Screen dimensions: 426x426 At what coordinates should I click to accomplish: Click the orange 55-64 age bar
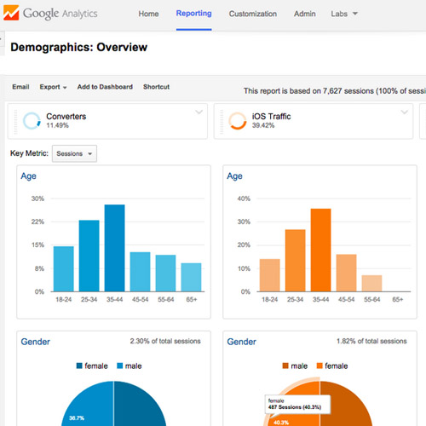371,283
